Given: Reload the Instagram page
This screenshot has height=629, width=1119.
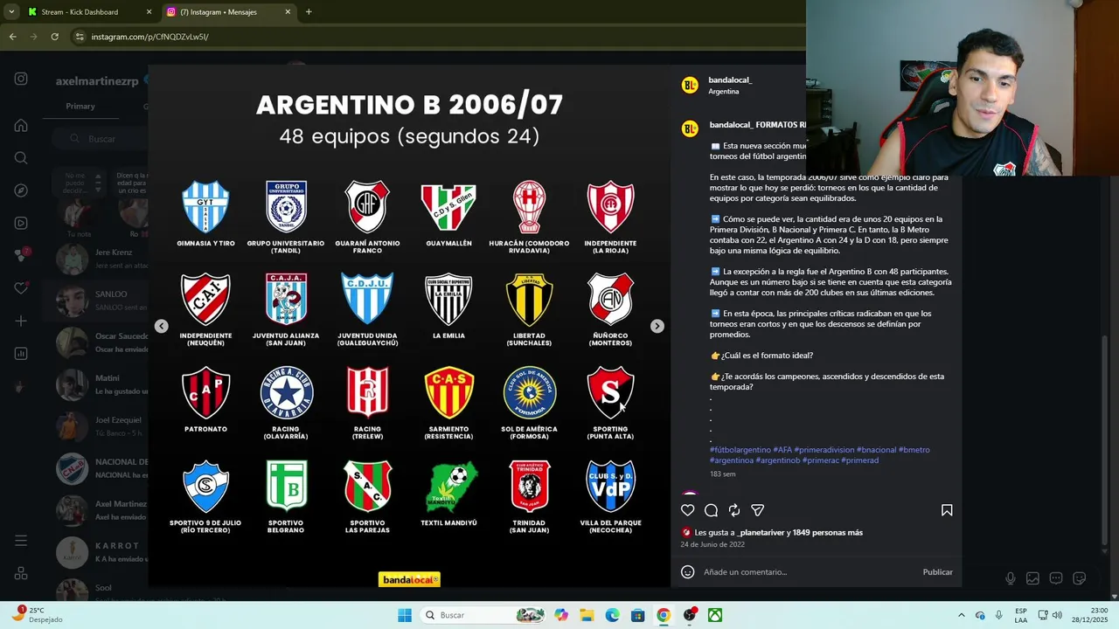Looking at the screenshot, I should click(54, 37).
